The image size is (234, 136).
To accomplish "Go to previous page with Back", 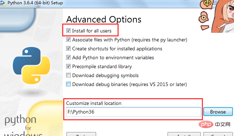I will [x=81, y=134].
